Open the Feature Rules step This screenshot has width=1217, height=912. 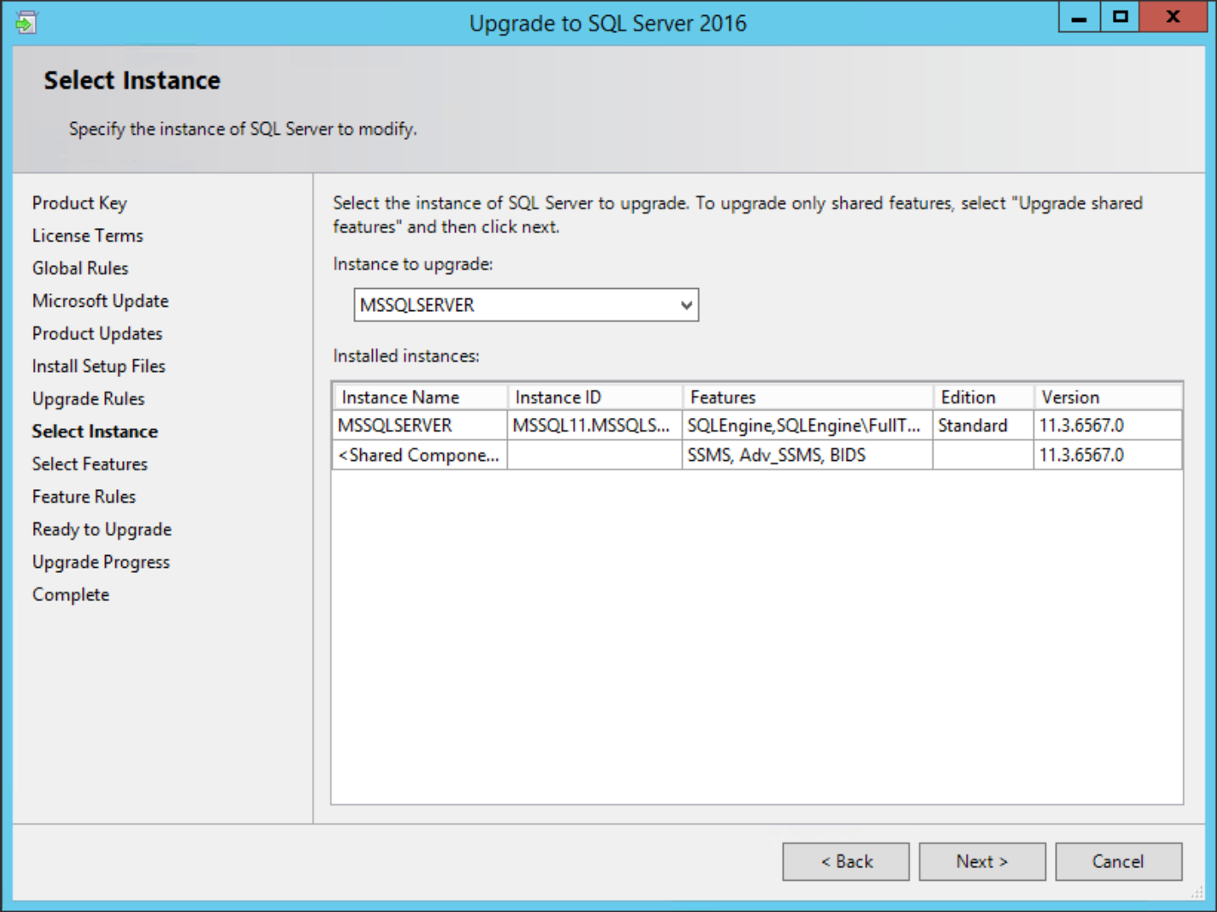[84, 497]
